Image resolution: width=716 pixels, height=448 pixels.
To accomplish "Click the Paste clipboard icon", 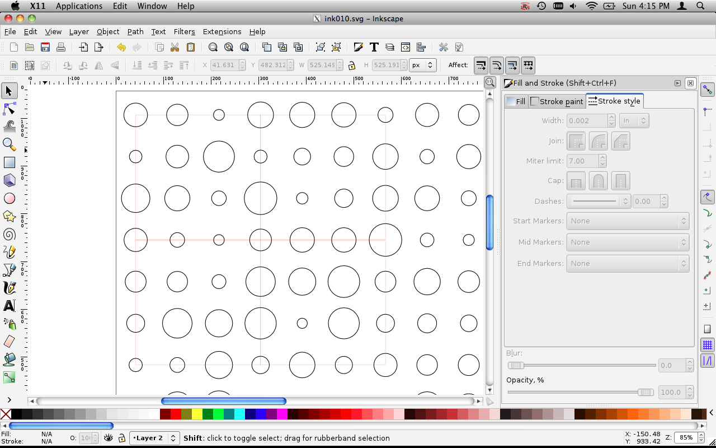I will (x=191, y=48).
